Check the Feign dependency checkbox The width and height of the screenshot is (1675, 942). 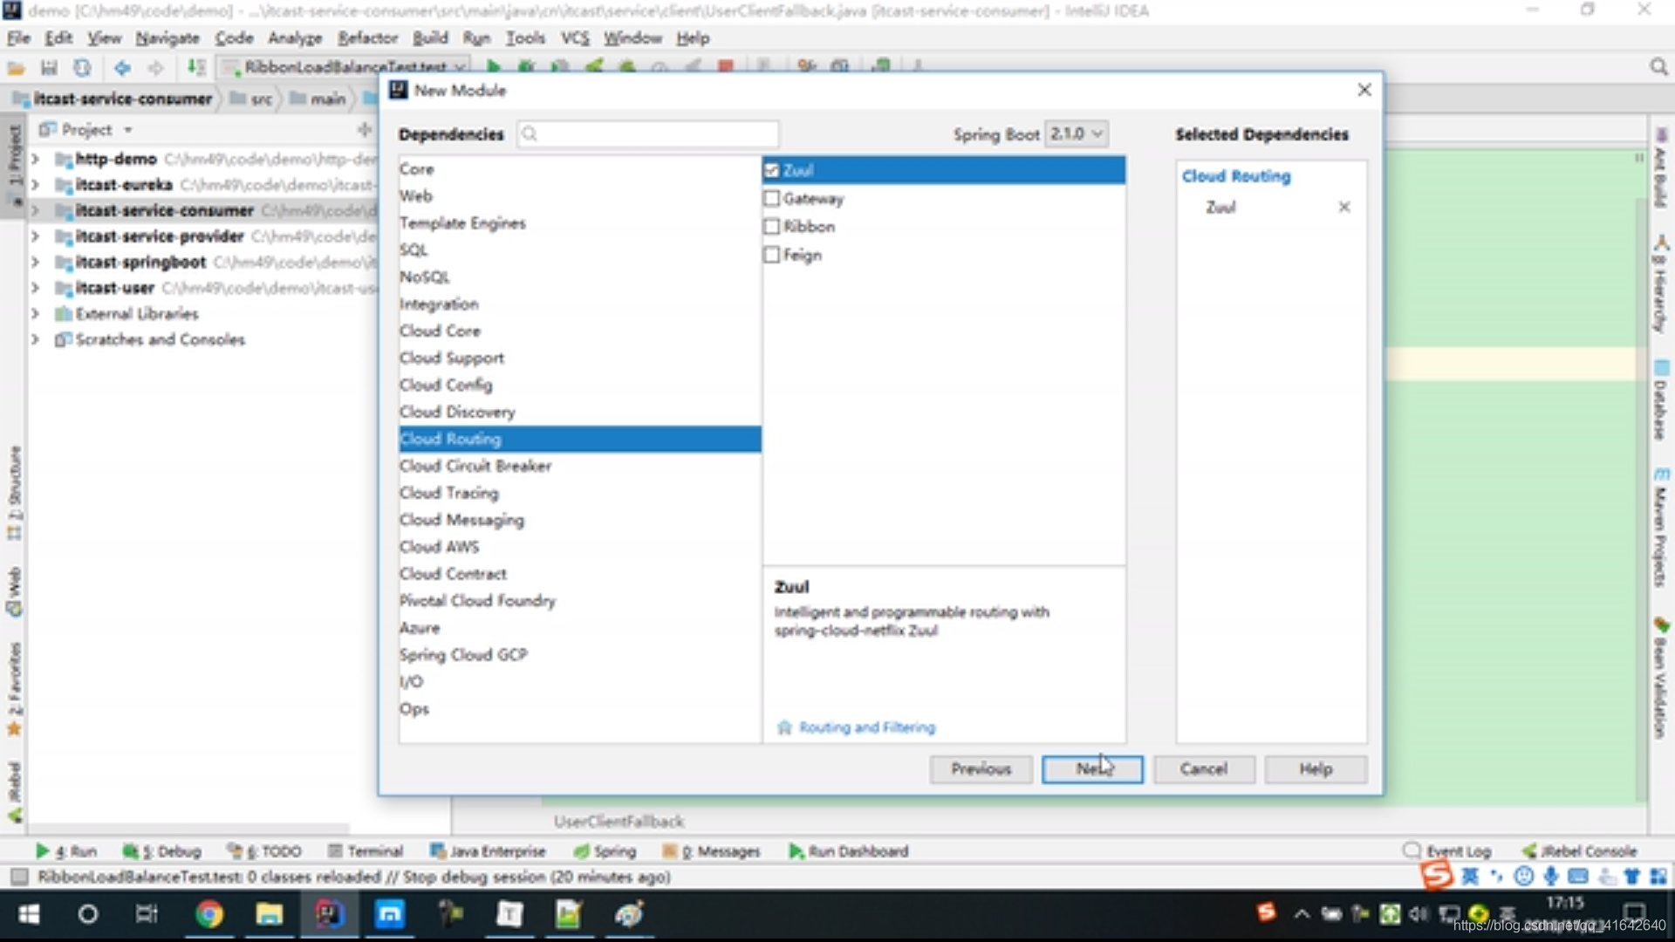[x=771, y=255]
